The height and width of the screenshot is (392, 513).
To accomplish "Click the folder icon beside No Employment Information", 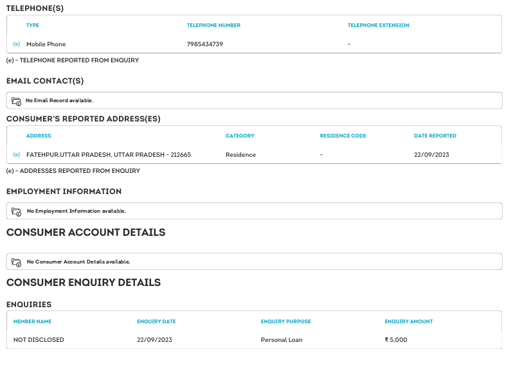I will 17,211.
